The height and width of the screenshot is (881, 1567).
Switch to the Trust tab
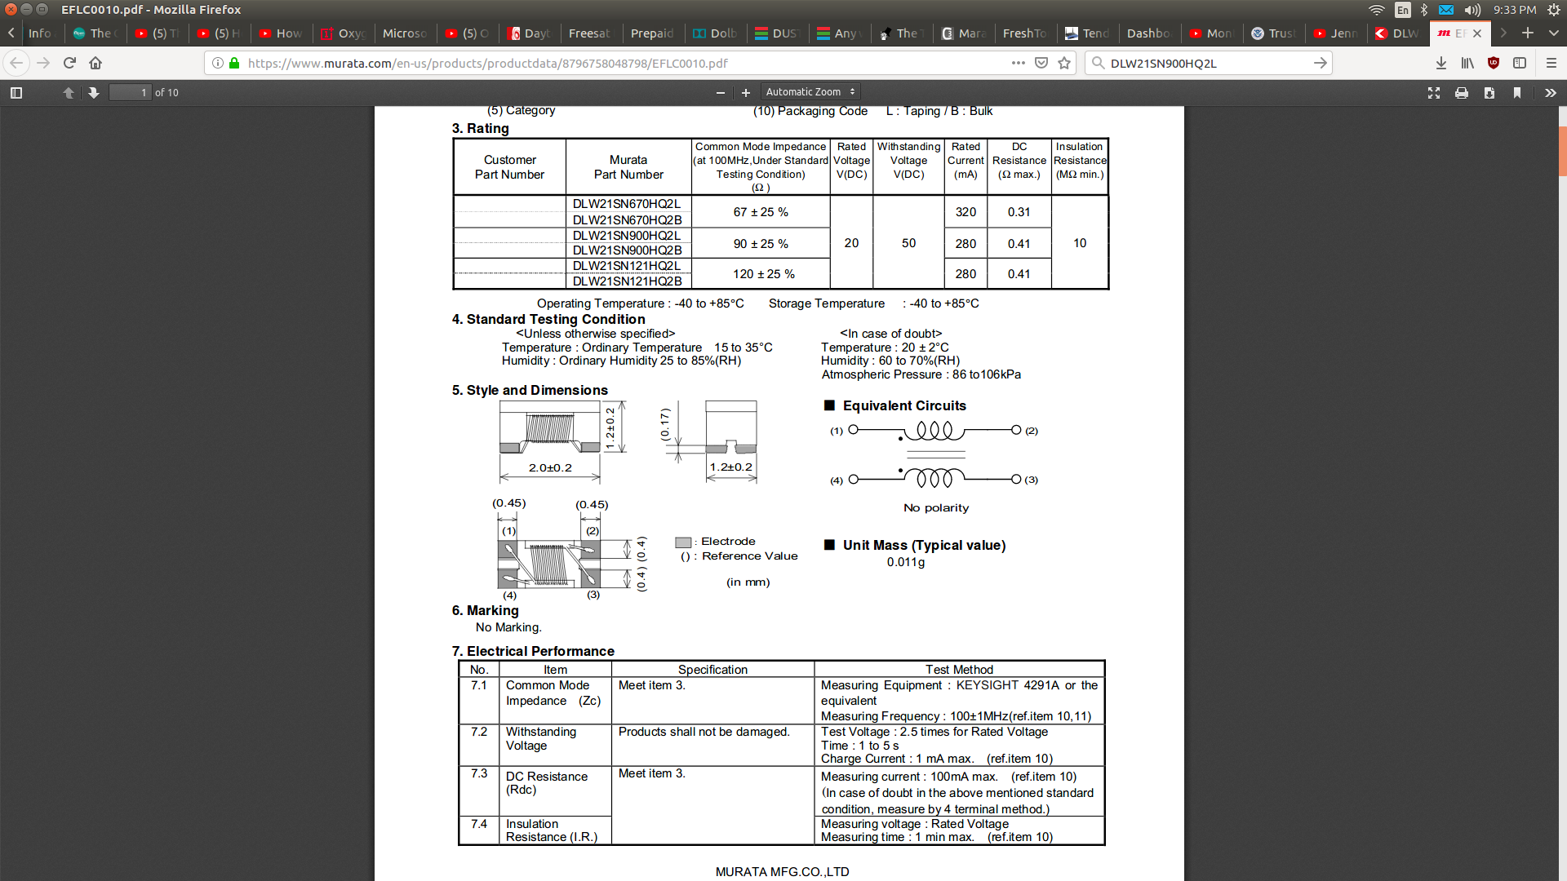(1272, 33)
